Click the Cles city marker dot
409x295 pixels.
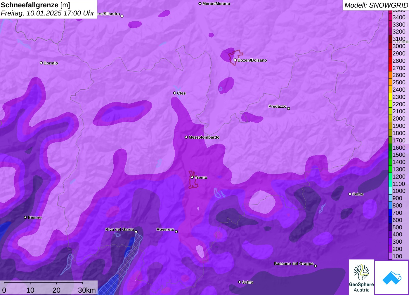(175, 93)
